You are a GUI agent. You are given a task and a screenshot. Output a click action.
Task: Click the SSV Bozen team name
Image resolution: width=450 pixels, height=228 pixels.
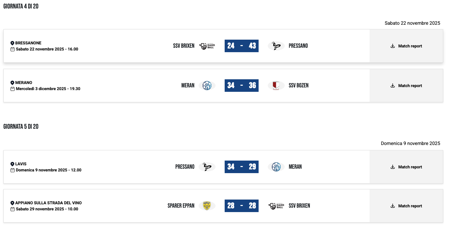point(299,86)
